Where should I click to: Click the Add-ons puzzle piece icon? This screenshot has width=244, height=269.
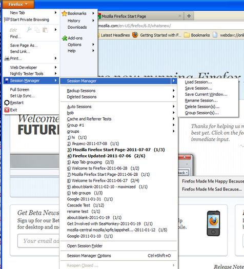point(65,38)
